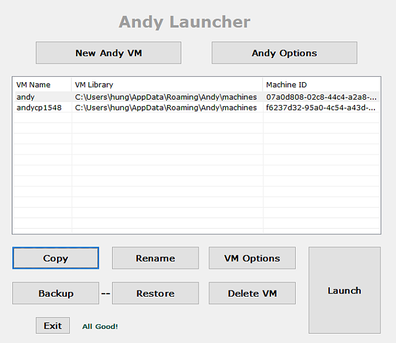Click the Backup button

coord(56,293)
